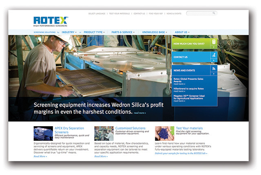Image resolution: width=261 pixels, height=175 pixels.
Task: Click the magnifier icon in the search box
Action: pos(214,13)
